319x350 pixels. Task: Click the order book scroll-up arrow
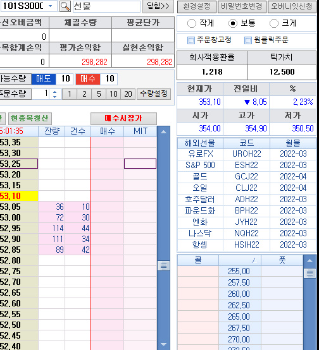coord(163,131)
